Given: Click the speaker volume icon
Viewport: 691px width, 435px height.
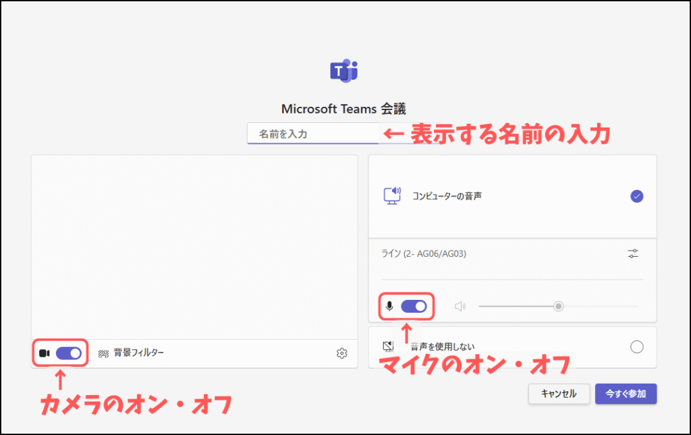Looking at the screenshot, I should coord(460,306).
